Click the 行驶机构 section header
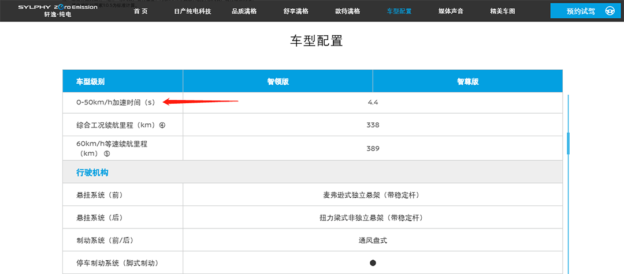Image resolution: width=624 pixels, height=274 pixels. click(92, 172)
